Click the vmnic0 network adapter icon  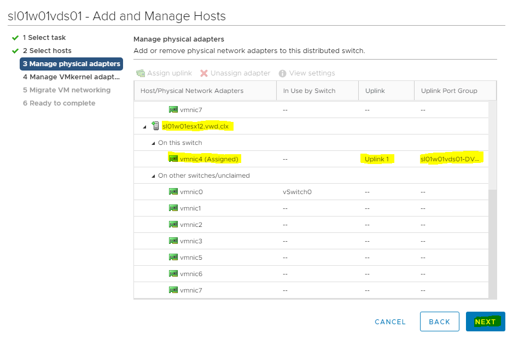click(173, 191)
